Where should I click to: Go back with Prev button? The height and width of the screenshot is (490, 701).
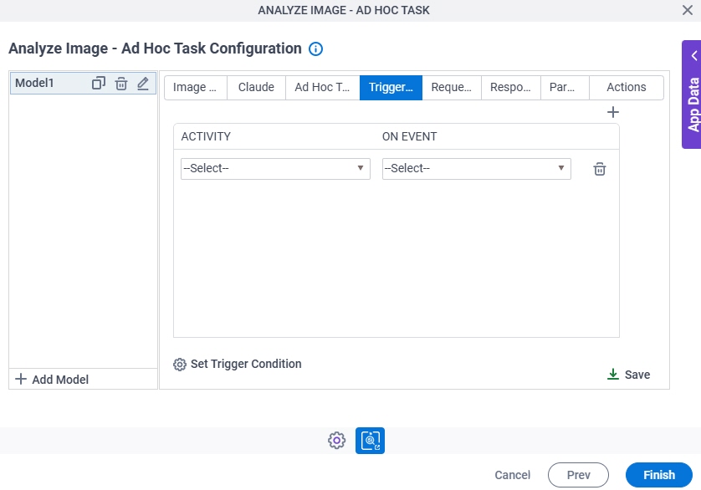click(x=578, y=475)
